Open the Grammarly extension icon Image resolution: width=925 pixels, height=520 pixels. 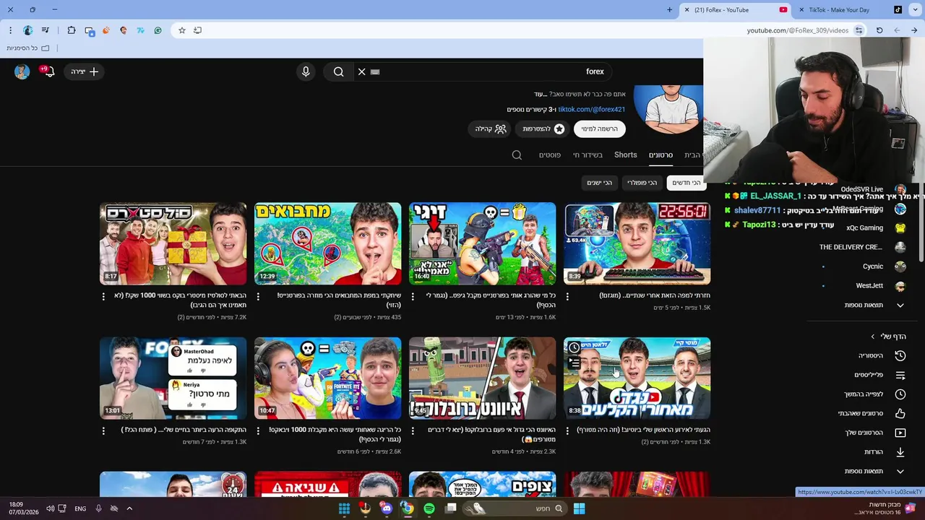pos(158,30)
